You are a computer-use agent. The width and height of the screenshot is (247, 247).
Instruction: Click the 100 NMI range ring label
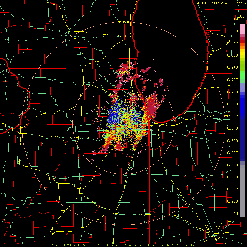click(x=123, y=22)
